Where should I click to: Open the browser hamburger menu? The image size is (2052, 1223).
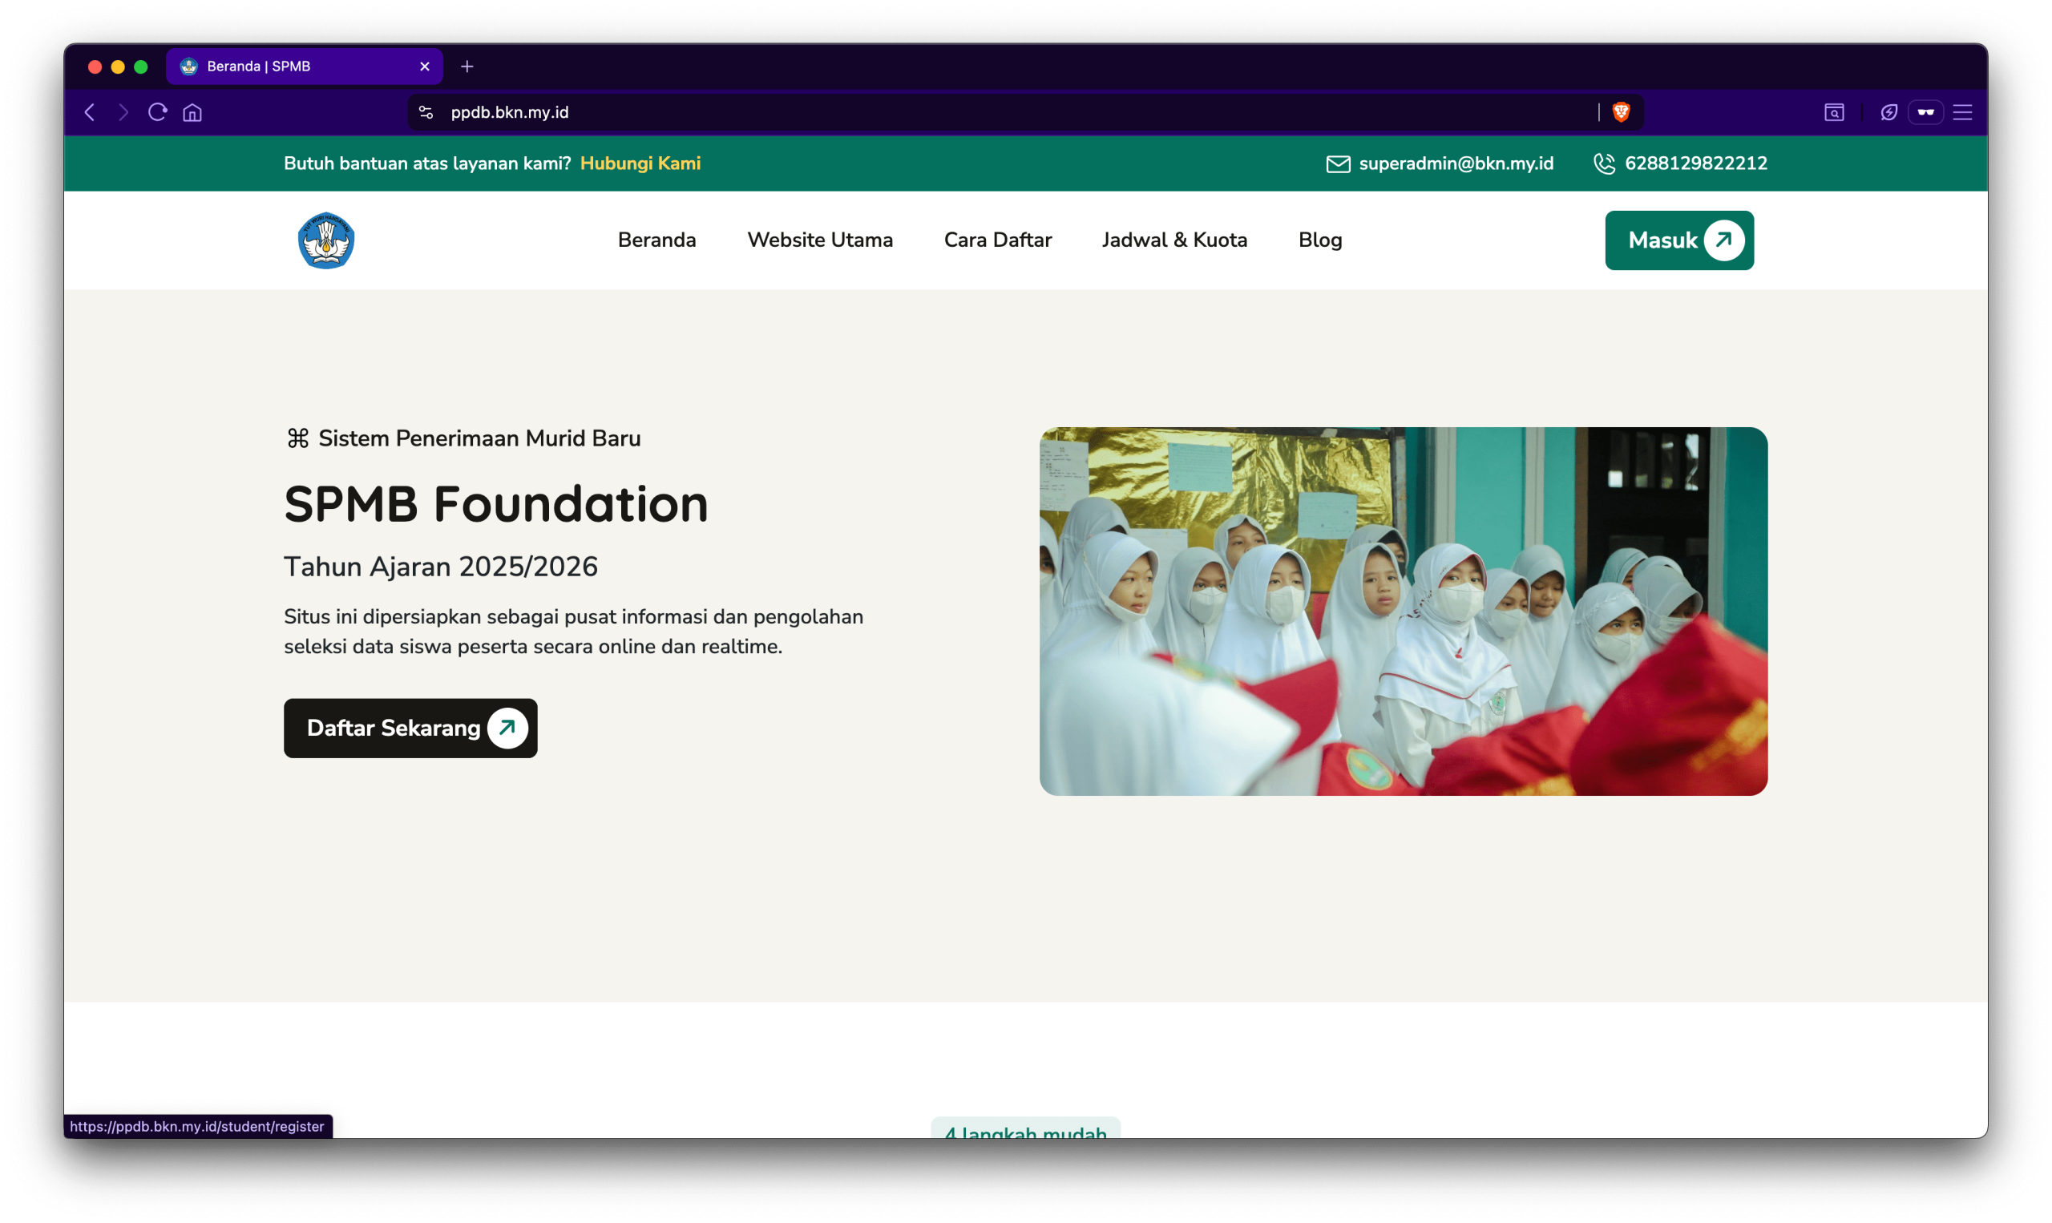(x=1962, y=112)
